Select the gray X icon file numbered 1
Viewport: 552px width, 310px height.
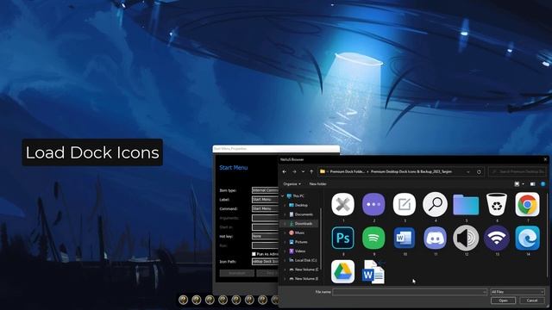[x=343, y=204]
